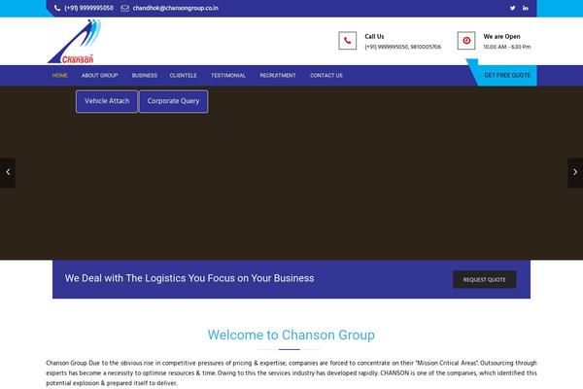Click the Welcome to Chanson Group heading
This screenshot has height=389, width=583.
(291, 335)
